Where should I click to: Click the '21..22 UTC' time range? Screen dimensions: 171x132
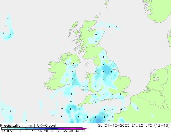point(142,126)
